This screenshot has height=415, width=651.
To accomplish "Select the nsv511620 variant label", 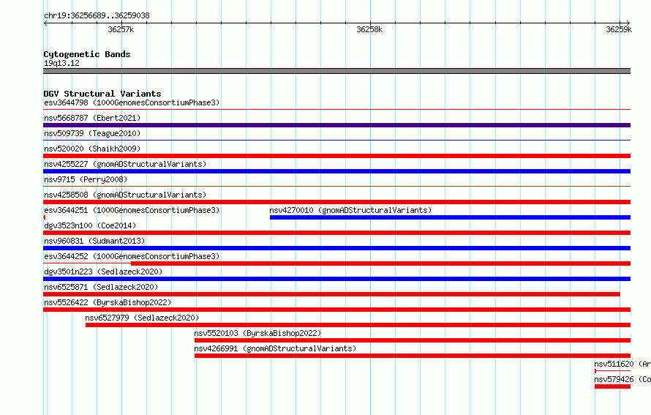I will (622, 364).
